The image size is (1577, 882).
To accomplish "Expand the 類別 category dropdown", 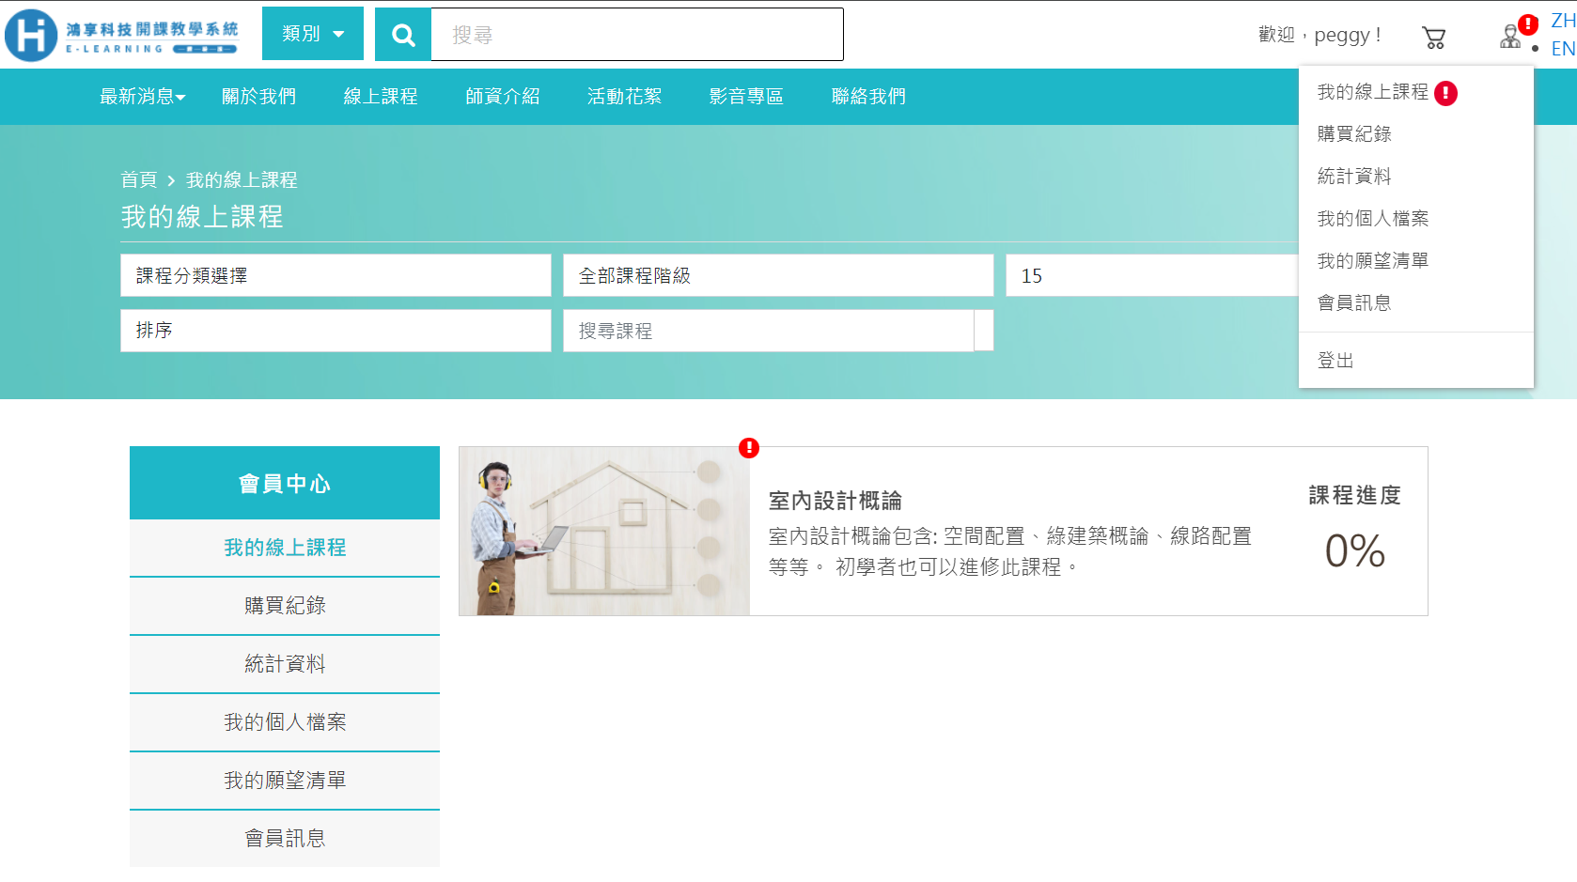I will pyautogui.click(x=312, y=34).
